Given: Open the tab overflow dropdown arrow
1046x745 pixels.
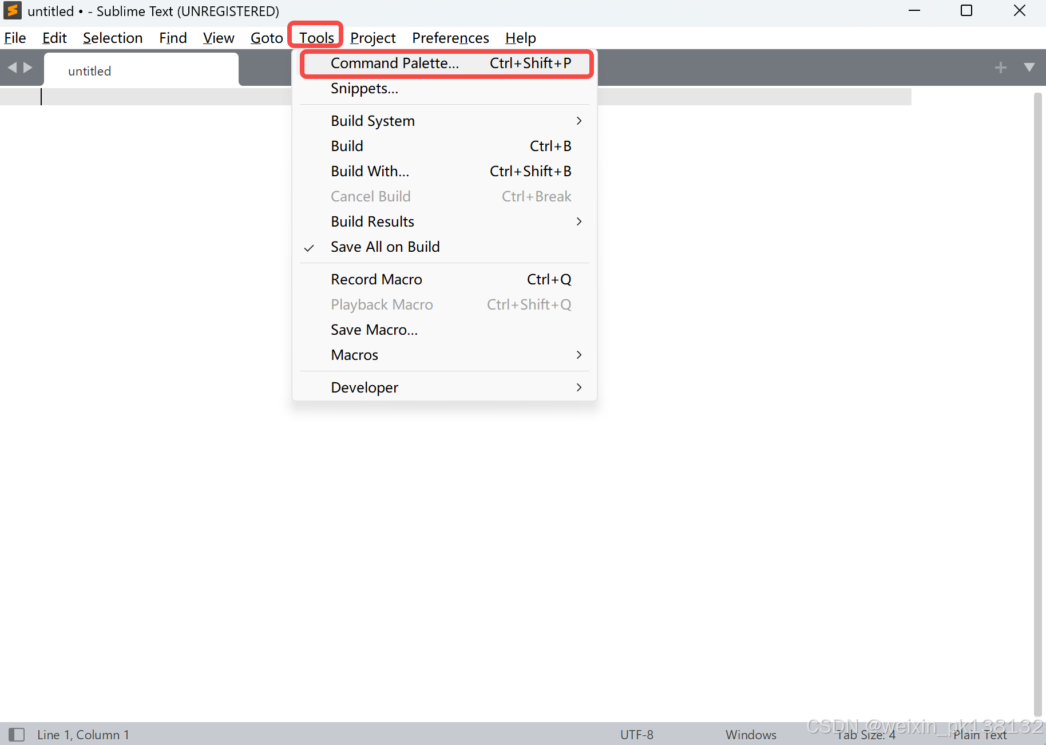Looking at the screenshot, I should click(x=1028, y=67).
